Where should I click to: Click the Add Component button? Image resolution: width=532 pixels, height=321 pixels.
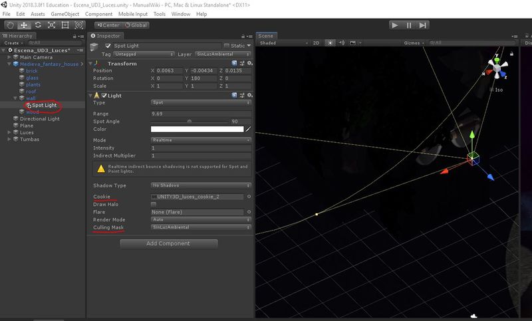(x=169, y=244)
